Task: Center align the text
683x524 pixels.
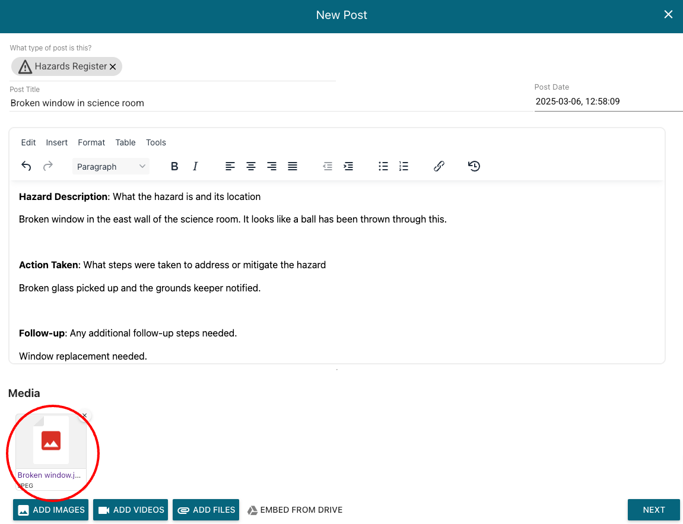Action: [251, 166]
